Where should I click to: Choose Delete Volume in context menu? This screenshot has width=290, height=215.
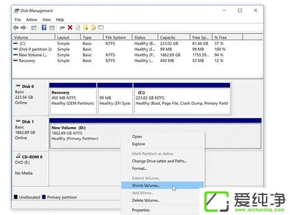(x=163, y=200)
